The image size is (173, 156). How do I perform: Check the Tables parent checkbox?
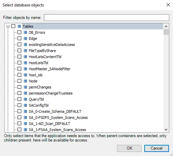point(13,26)
